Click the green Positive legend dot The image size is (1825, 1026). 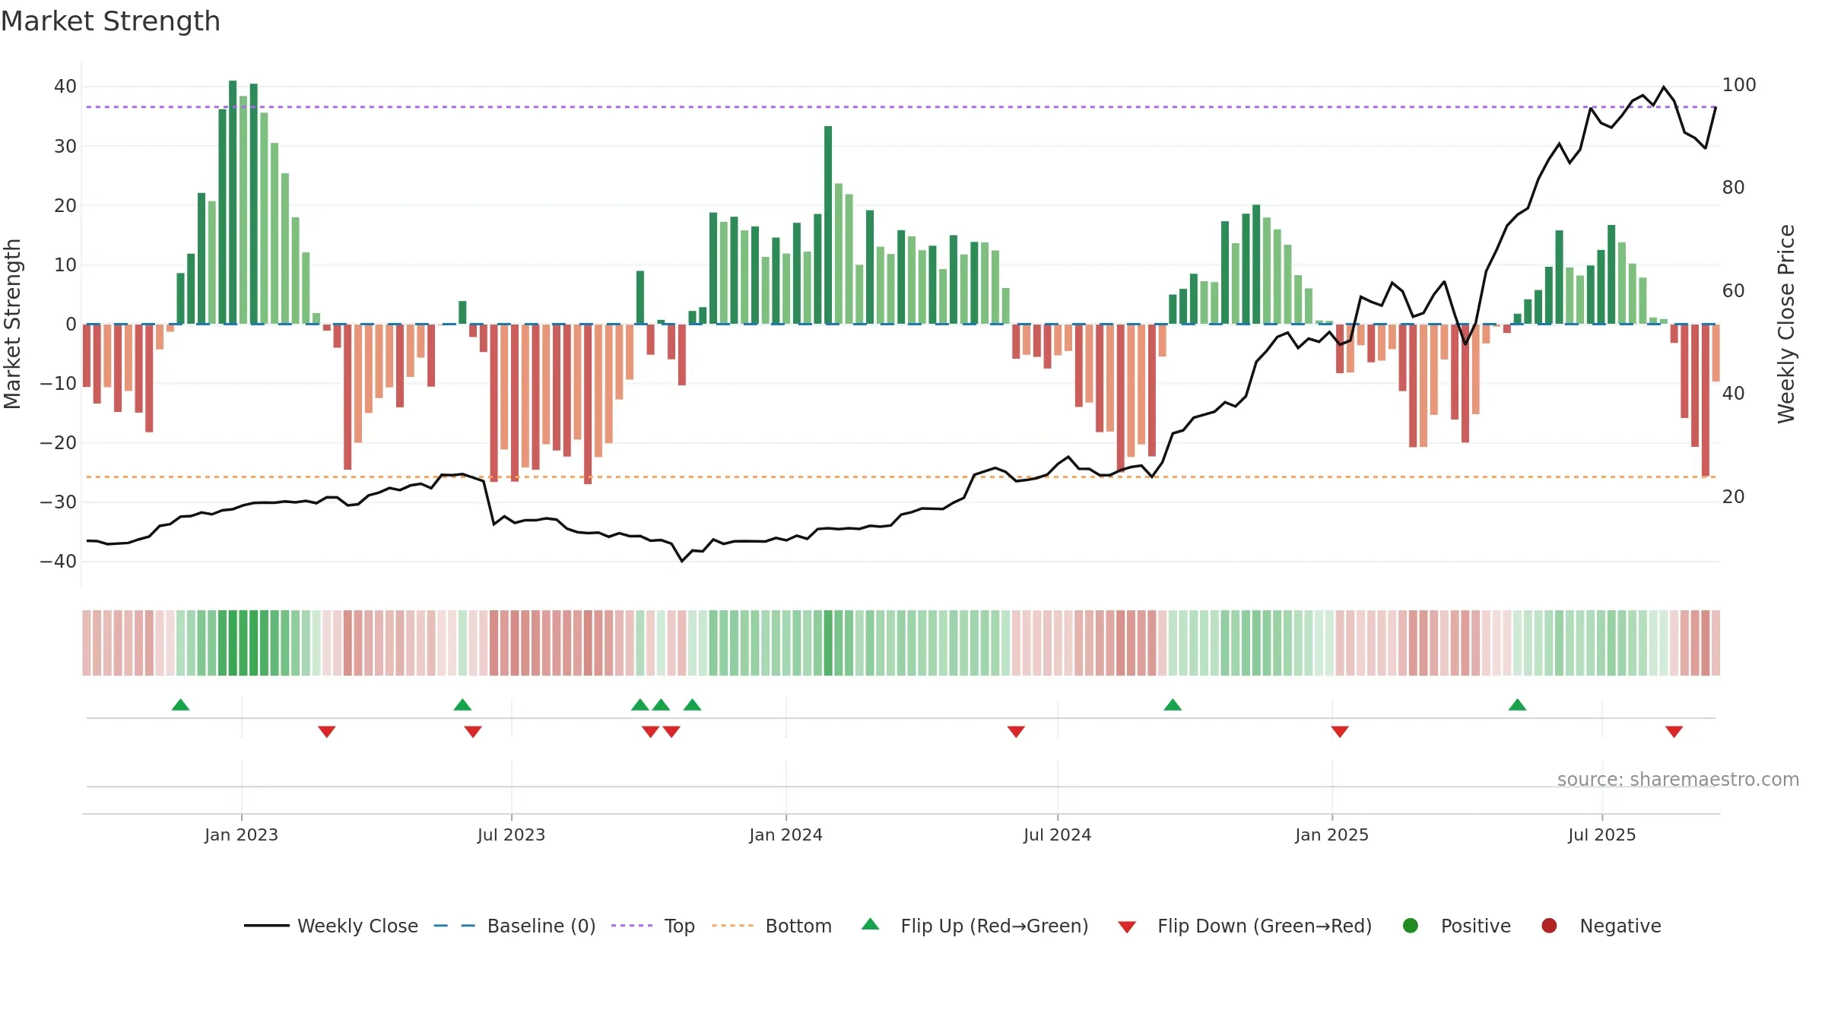(1411, 926)
